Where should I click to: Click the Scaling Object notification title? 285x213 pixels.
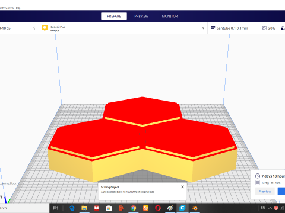[x=110, y=187]
